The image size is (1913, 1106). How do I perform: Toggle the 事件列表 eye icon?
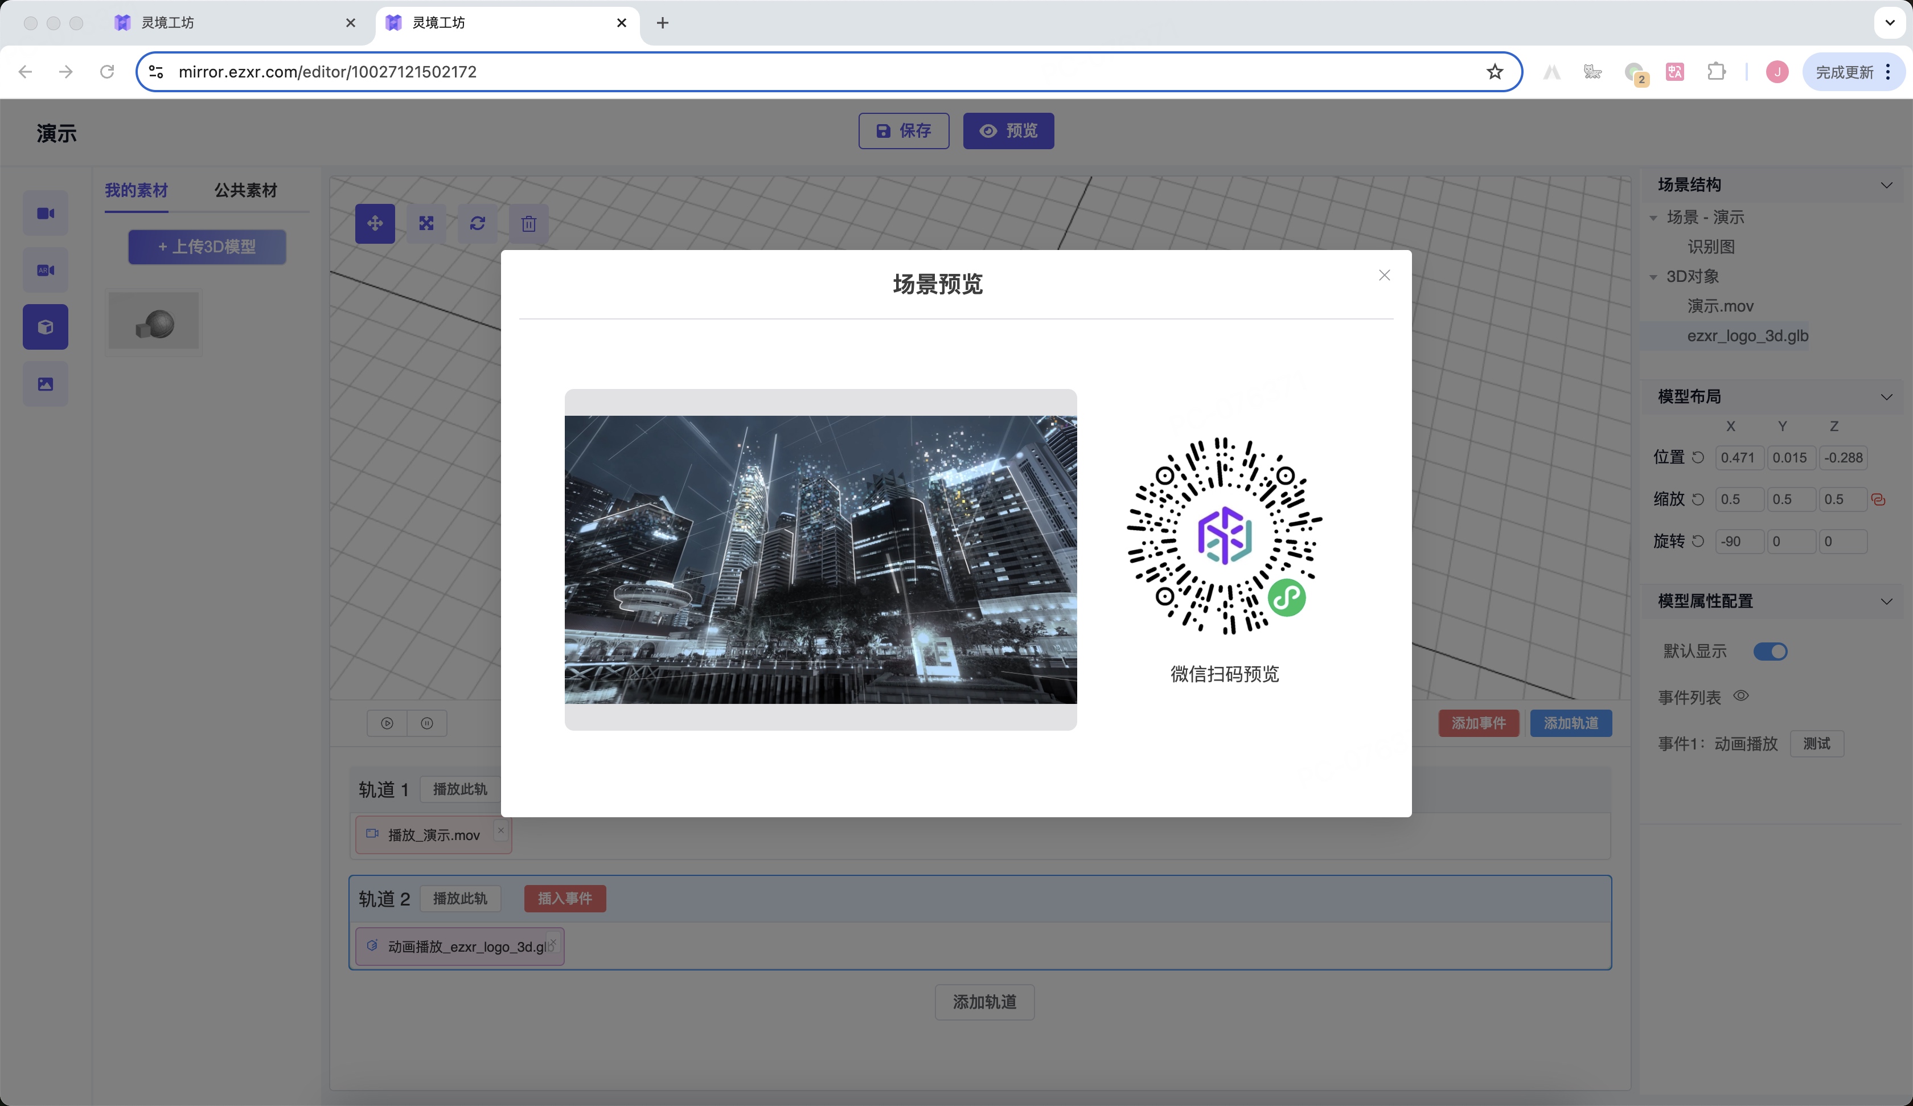click(1740, 696)
